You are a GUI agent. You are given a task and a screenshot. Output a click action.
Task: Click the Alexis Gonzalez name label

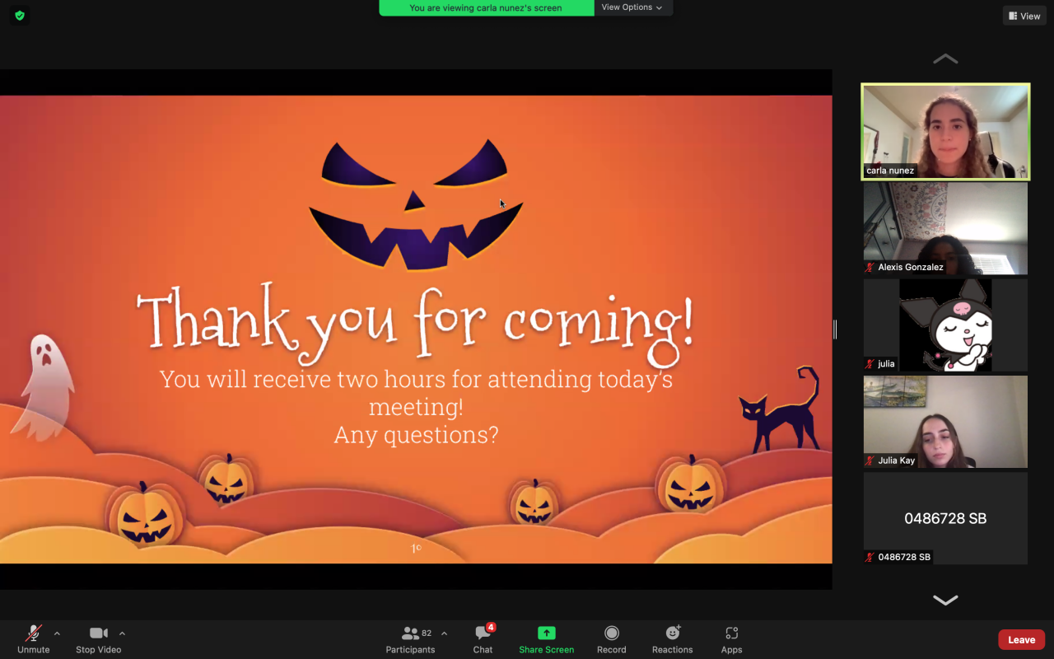(x=911, y=267)
